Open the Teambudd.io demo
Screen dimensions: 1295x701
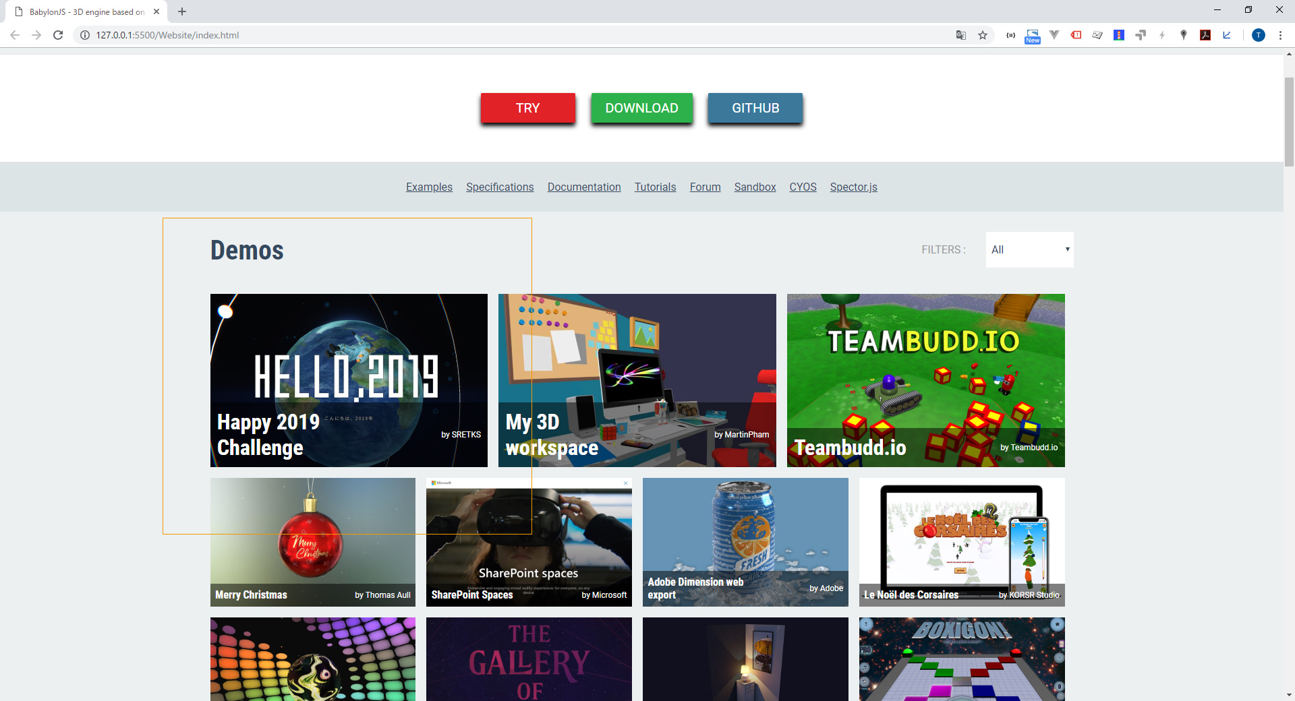click(926, 380)
